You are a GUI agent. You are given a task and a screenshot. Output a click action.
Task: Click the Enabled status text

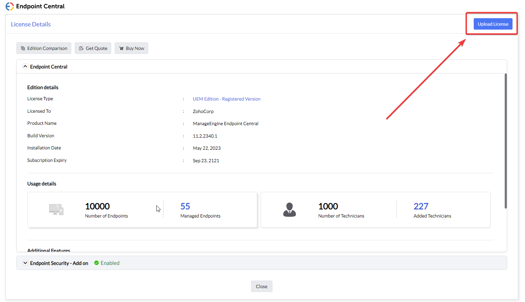click(110, 263)
